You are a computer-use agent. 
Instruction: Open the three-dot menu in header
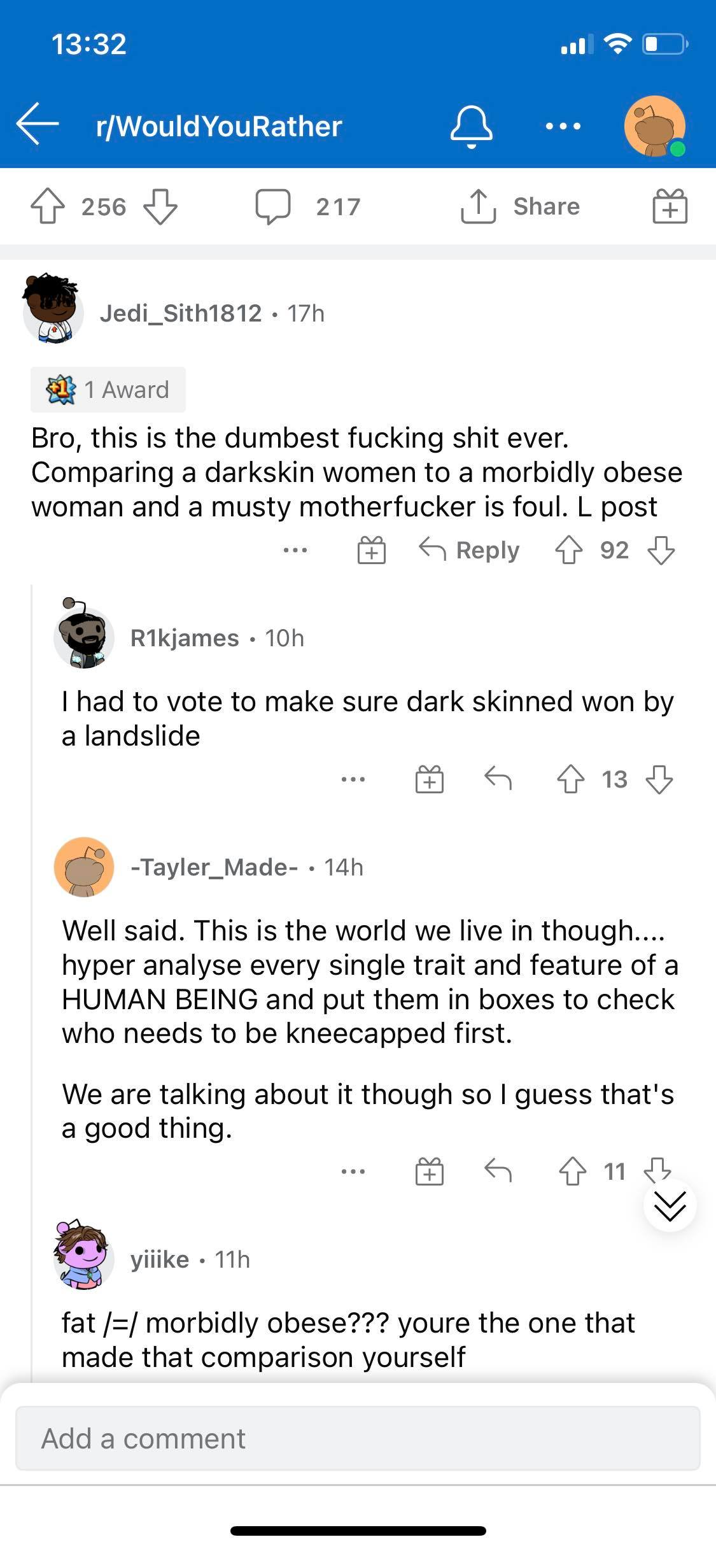(563, 126)
